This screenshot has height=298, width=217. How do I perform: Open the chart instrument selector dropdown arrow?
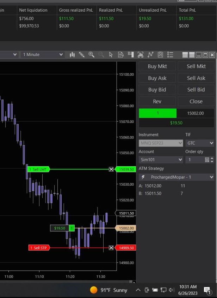click(x=15, y=55)
